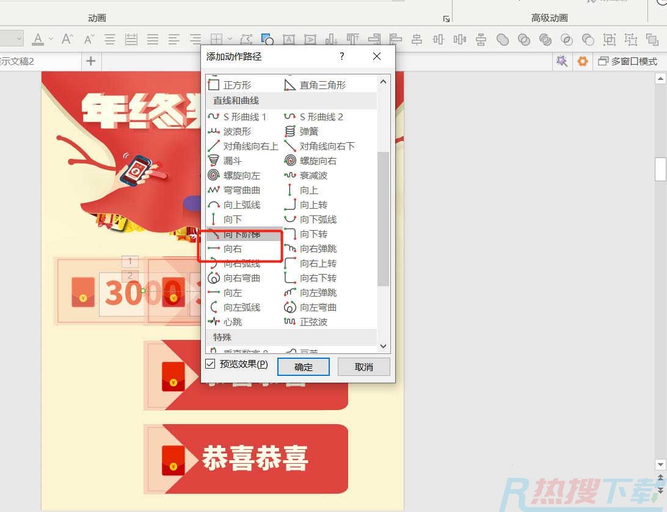Open the font color dropdown arrow

pyautogui.click(x=50, y=39)
